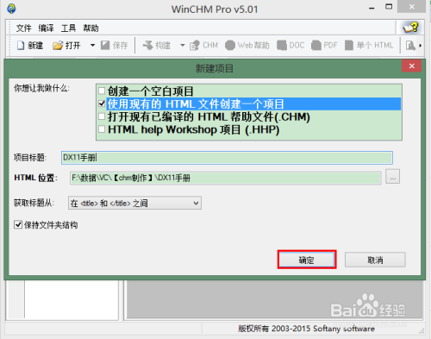Click the PDF output toolbar icon
The image size is (431, 339).
316,45
